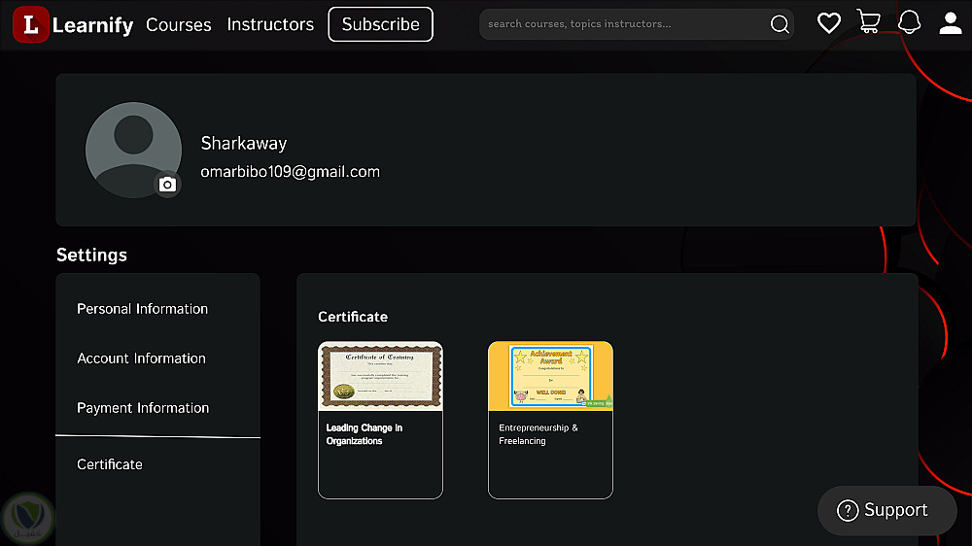Open Account Information settings tab
Image resolution: width=972 pixels, height=546 pixels.
coord(141,358)
